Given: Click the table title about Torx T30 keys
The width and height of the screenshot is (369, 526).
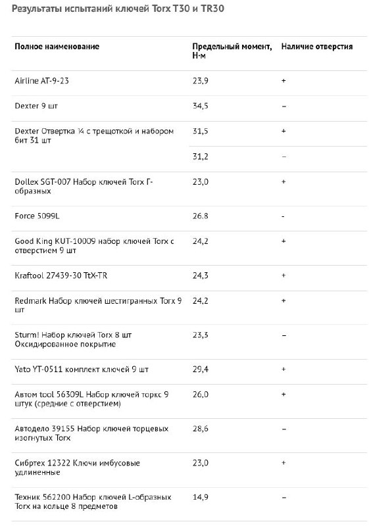Looking at the screenshot, I should click(x=118, y=9).
